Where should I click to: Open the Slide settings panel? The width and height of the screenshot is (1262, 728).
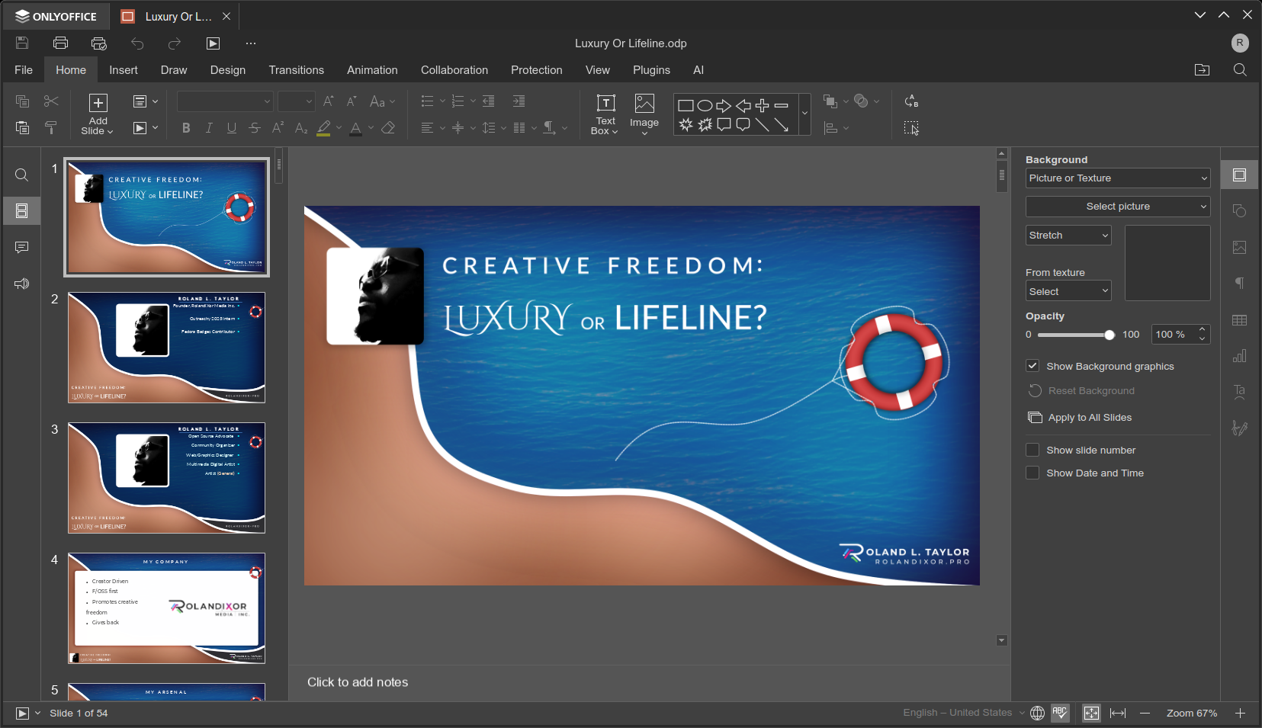coord(1239,174)
